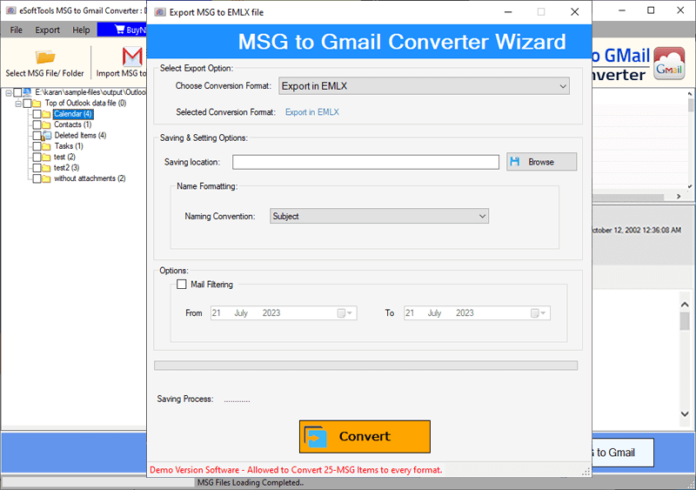Viewport: 696px width, 490px height.
Task: Check the test (2) folder checkbox
Action: point(37,157)
